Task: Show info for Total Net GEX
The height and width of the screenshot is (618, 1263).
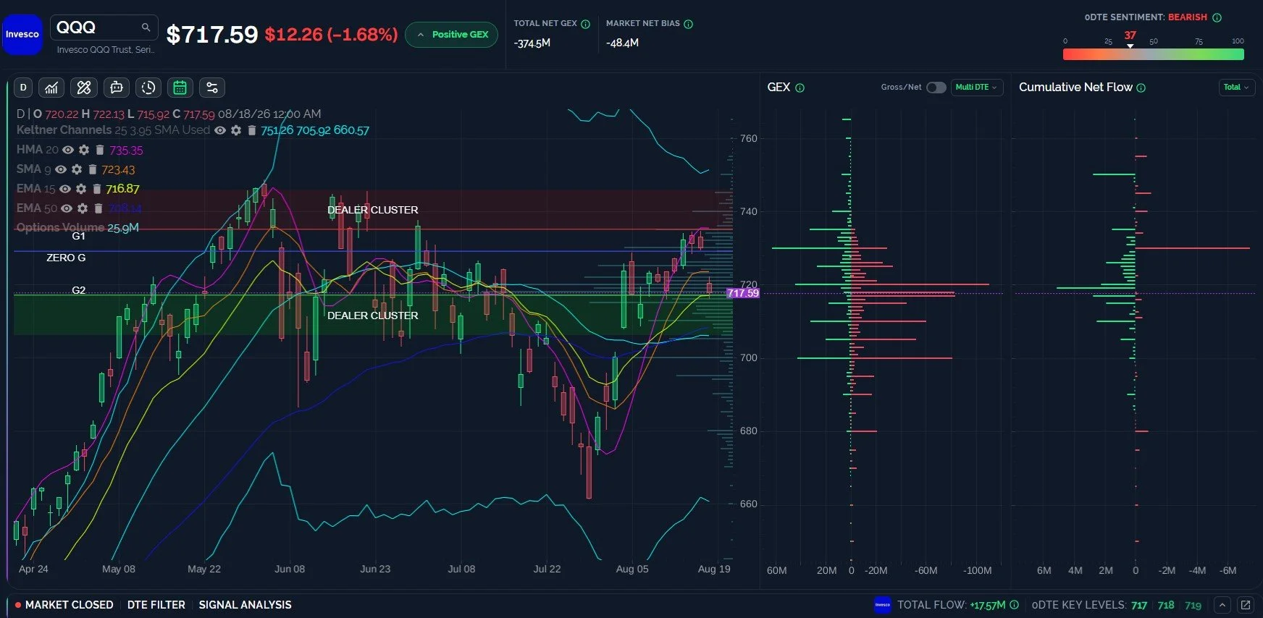Action: click(x=586, y=24)
